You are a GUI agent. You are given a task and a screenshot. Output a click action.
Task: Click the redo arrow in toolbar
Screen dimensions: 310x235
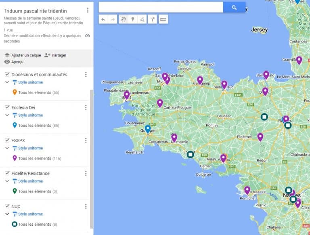[x=113, y=19]
